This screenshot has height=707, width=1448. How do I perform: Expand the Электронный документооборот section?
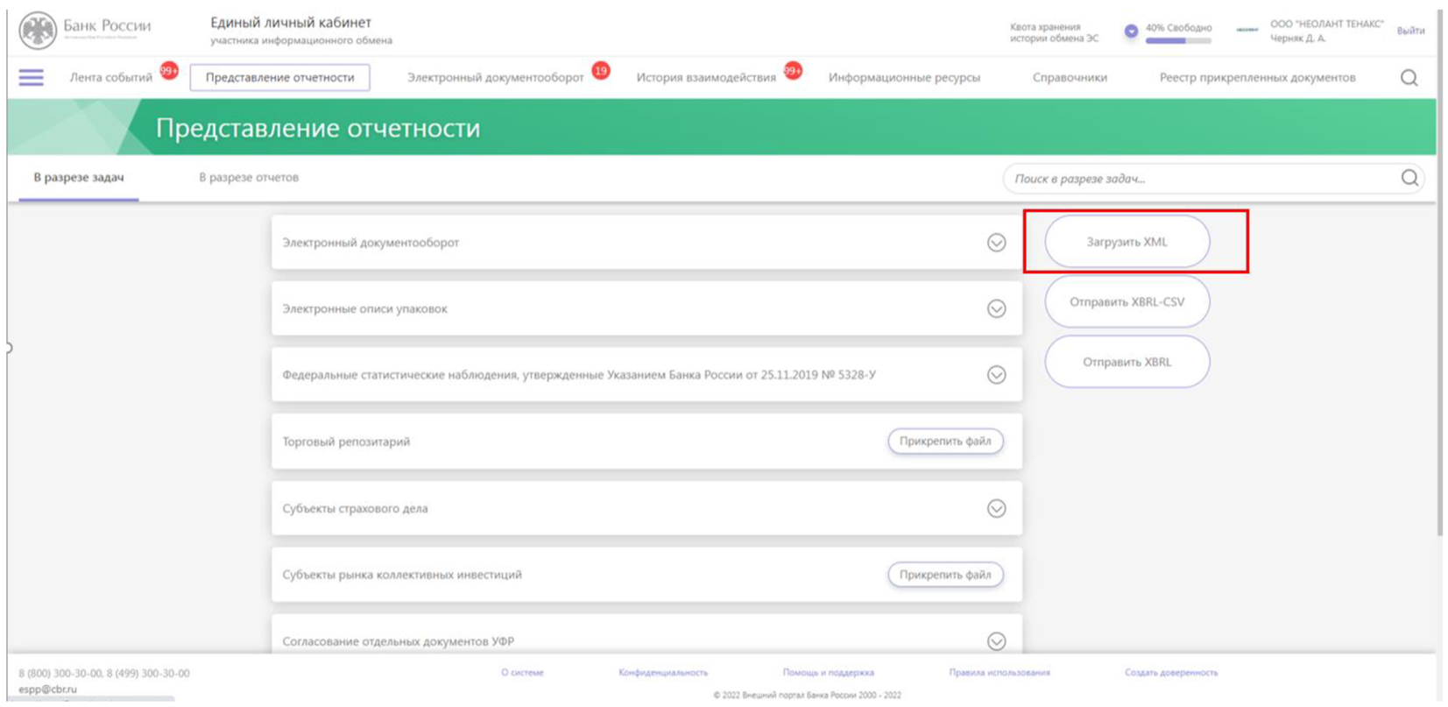pos(996,243)
